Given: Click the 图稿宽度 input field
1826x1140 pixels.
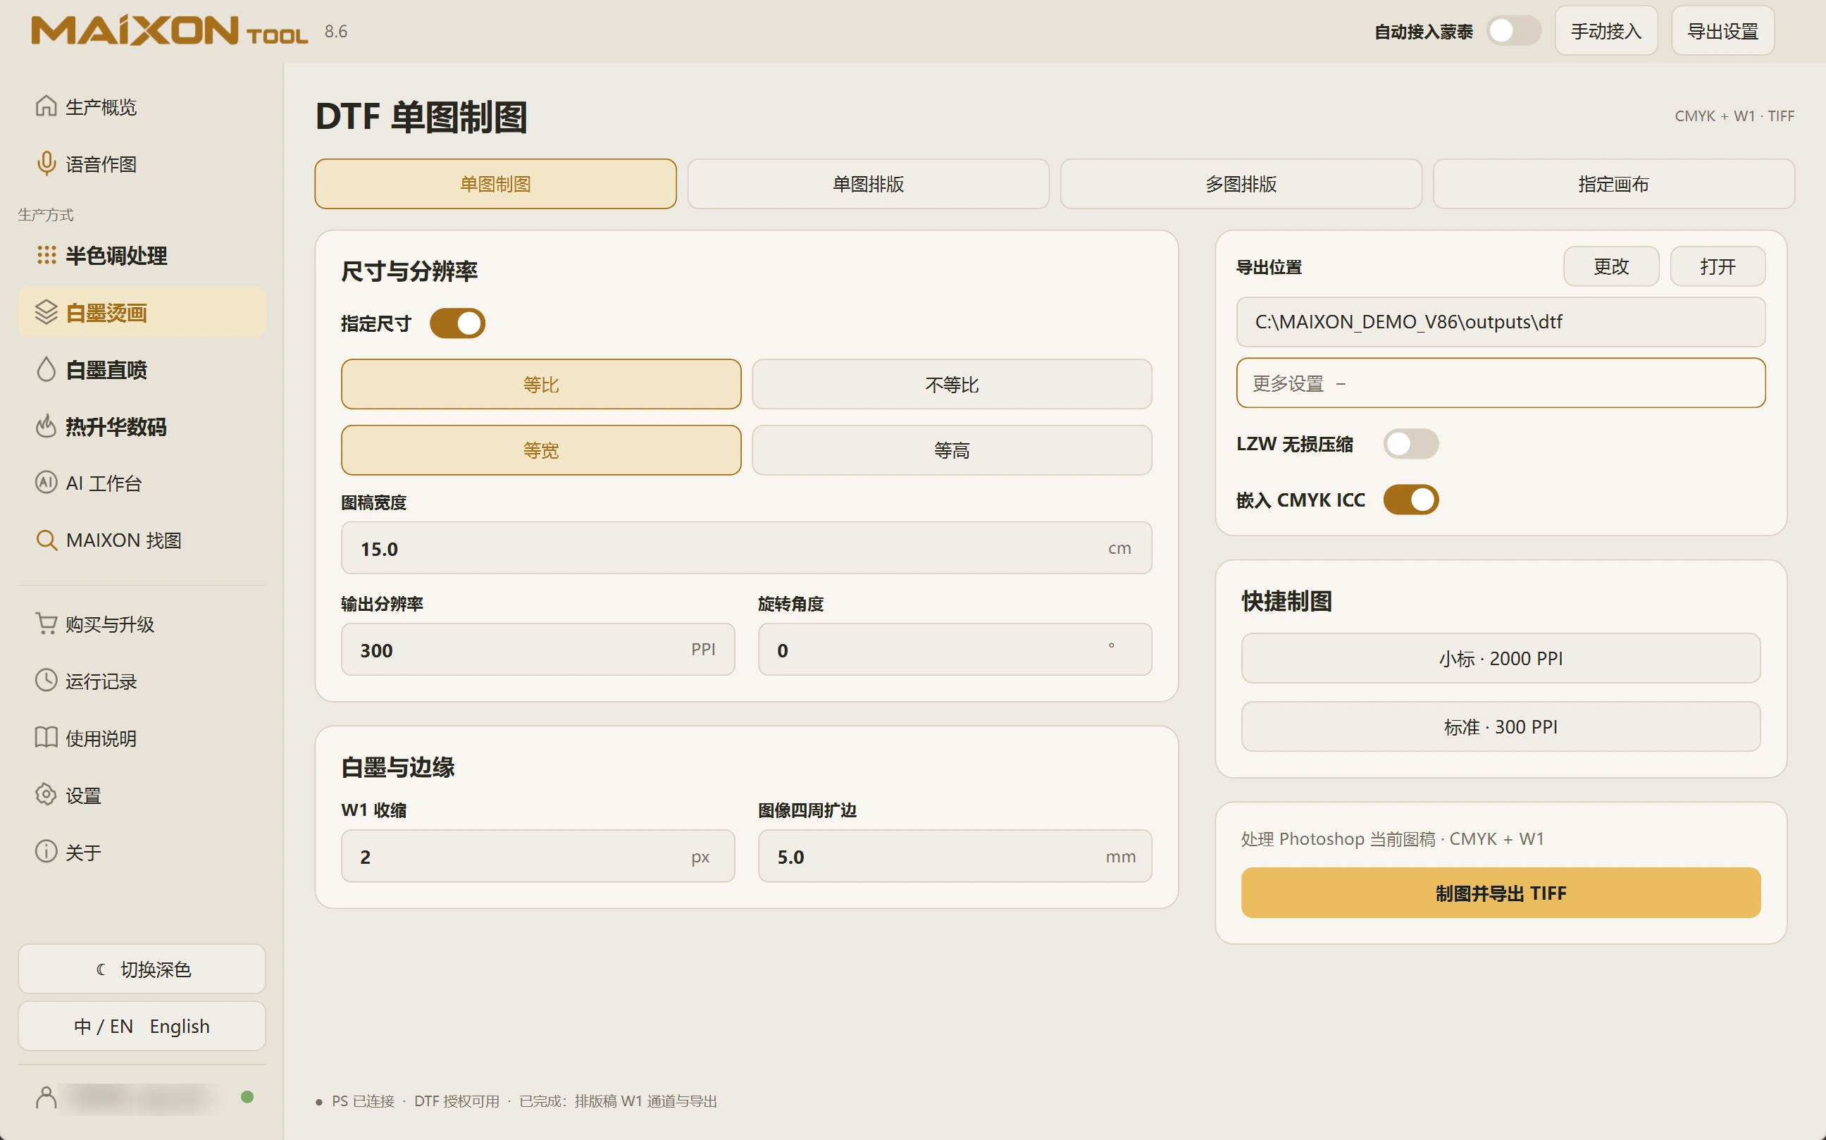Looking at the screenshot, I should pyautogui.click(x=746, y=548).
